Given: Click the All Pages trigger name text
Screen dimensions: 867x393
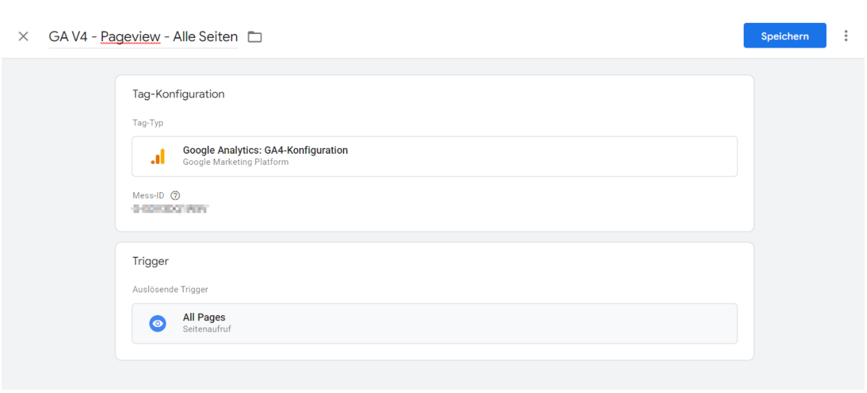Looking at the screenshot, I should pyautogui.click(x=204, y=317).
